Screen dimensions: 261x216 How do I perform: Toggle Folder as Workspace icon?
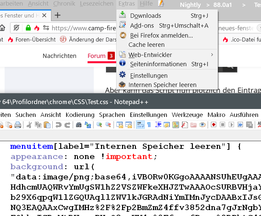click(x=194, y=125)
